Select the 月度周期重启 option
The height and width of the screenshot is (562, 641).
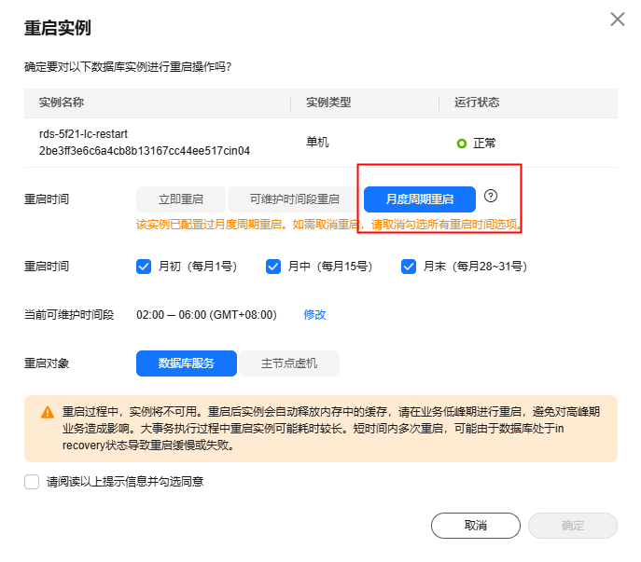pos(420,199)
